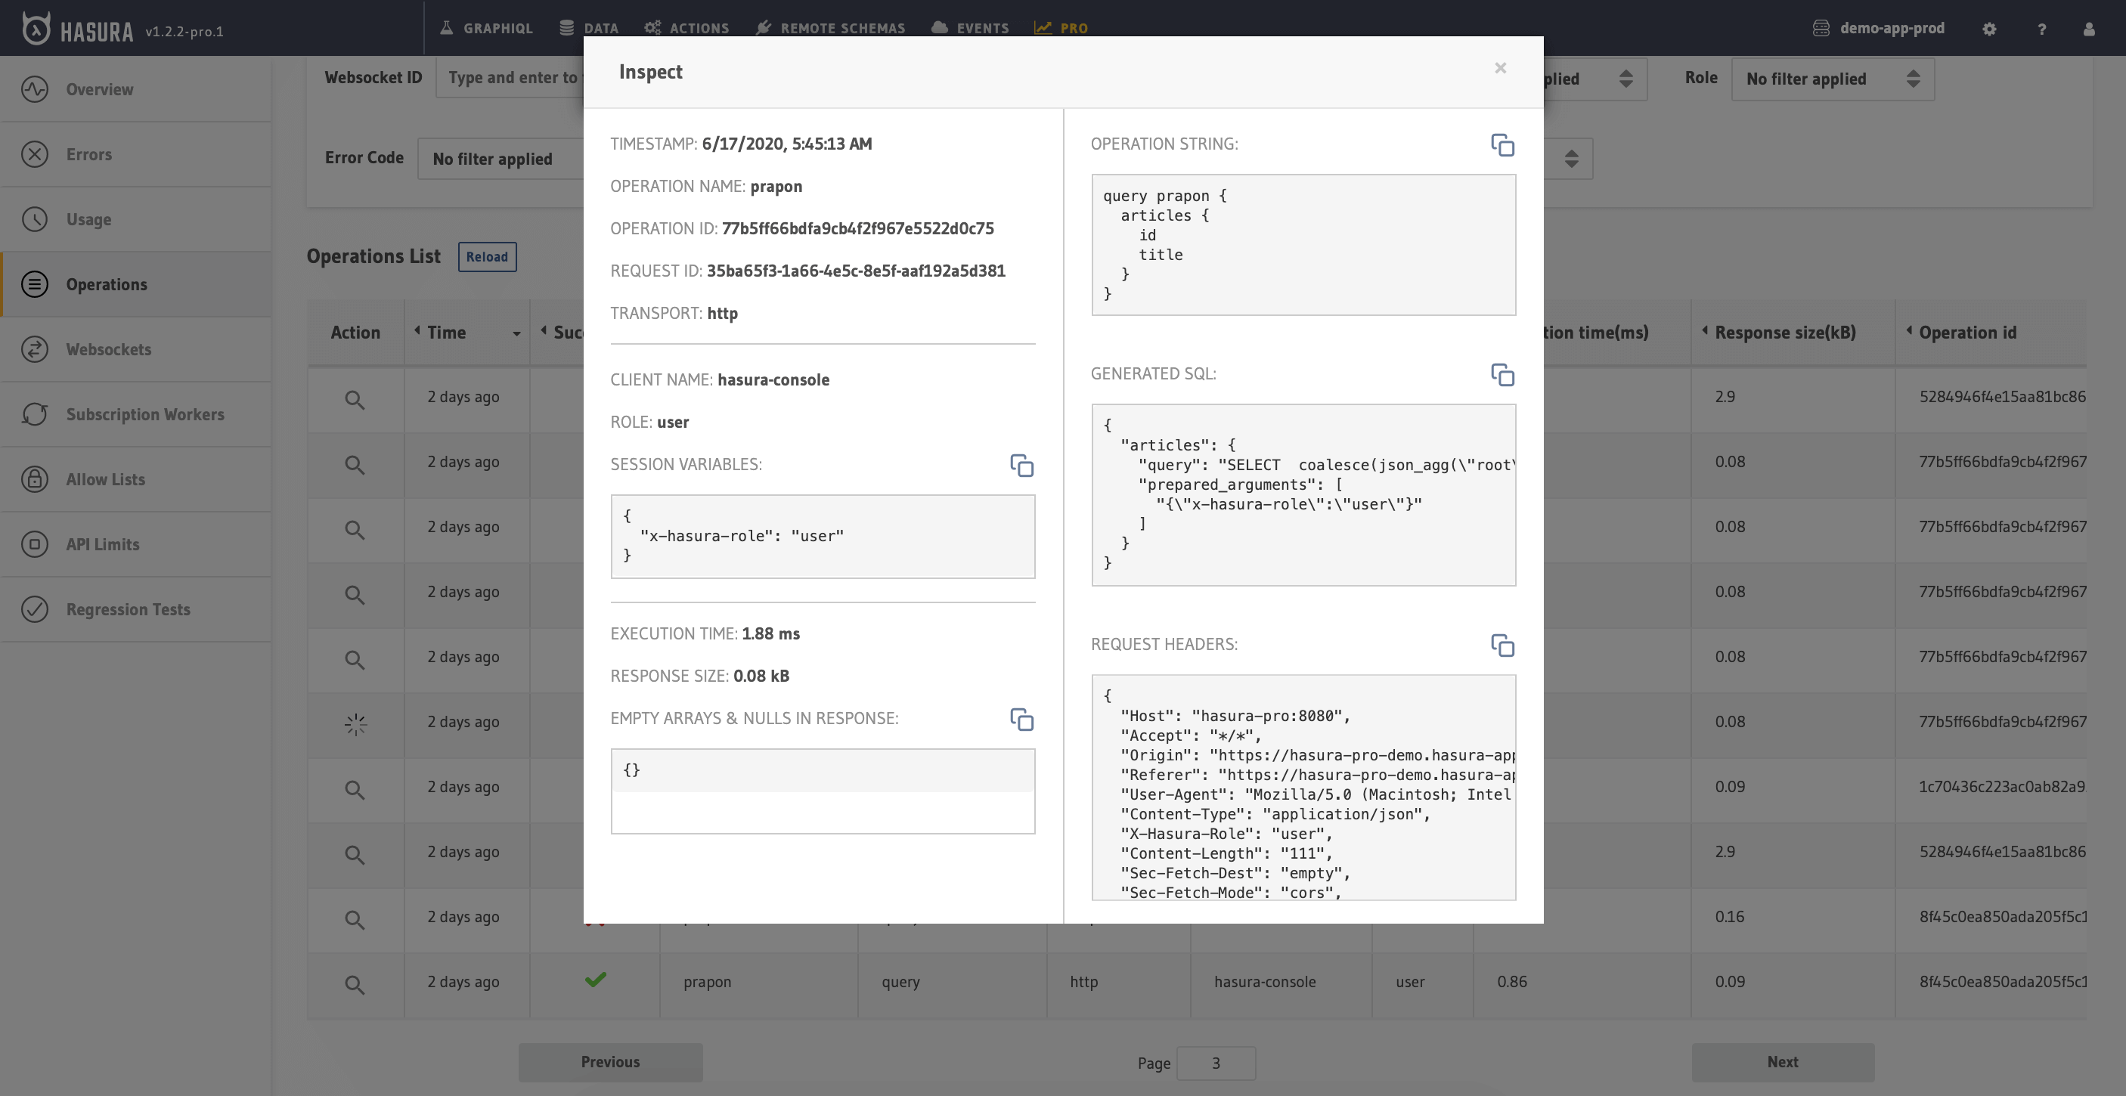Copy the generated SQL
Screen dimensions: 2126x1096
pos(1502,375)
